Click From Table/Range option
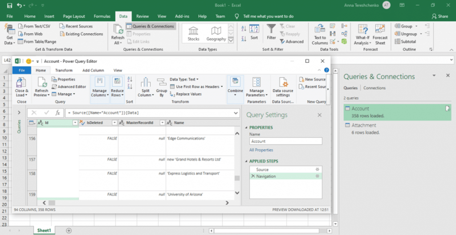 pos(37,41)
